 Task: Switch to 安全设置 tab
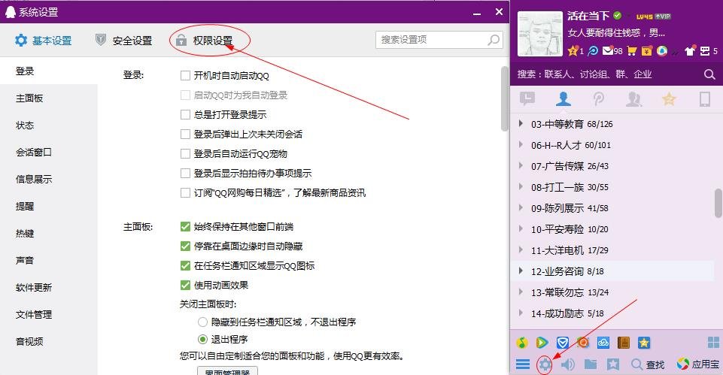point(123,41)
